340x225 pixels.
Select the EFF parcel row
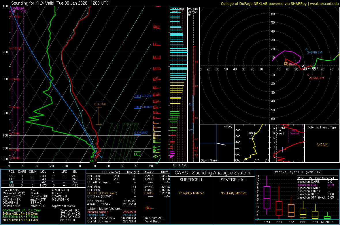tap(44, 179)
